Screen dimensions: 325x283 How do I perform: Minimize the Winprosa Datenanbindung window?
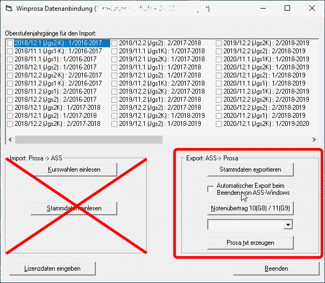(x=262, y=9)
